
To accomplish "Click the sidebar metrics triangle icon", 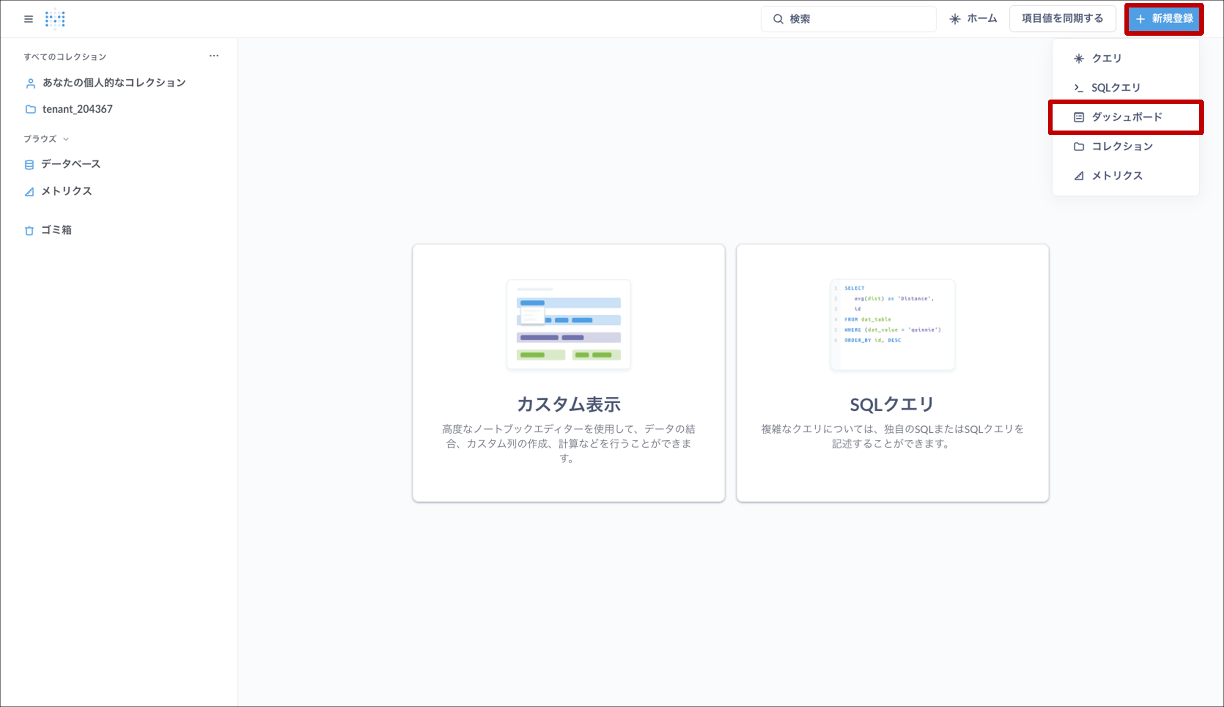I will [29, 192].
